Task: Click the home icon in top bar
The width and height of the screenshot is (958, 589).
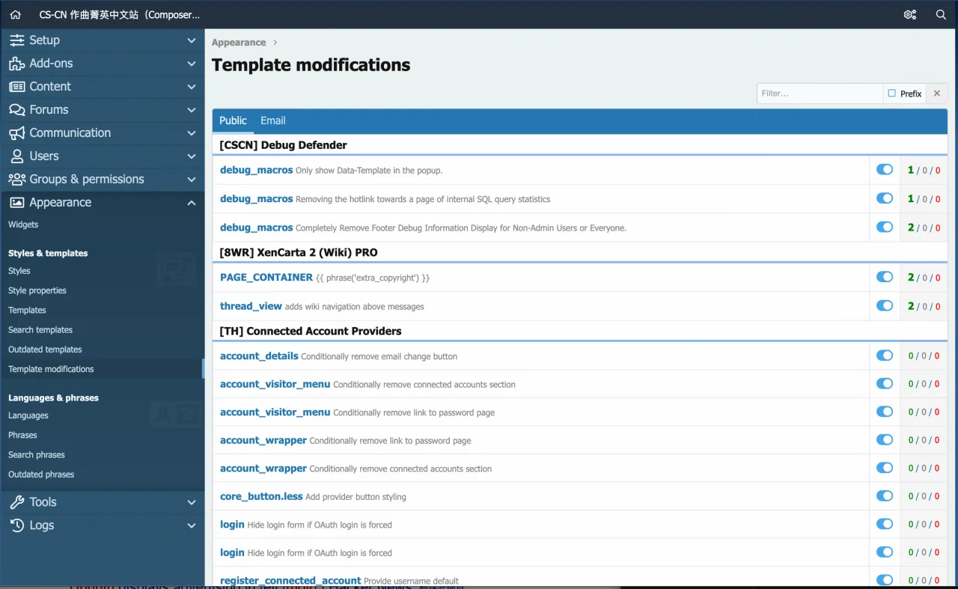Action: tap(16, 14)
